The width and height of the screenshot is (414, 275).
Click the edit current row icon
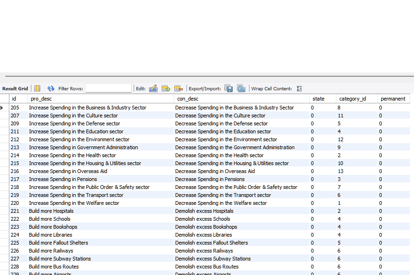coord(153,88)
